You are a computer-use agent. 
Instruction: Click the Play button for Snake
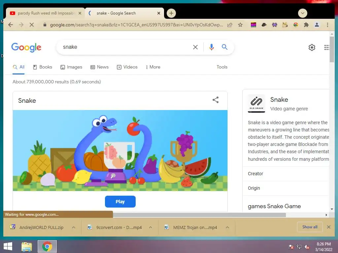pos(120,202)
